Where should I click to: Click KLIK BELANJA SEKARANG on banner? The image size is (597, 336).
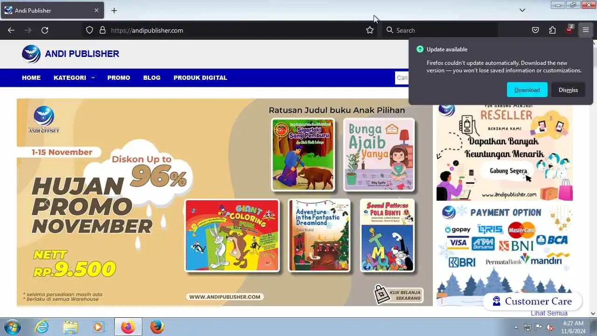399,295
